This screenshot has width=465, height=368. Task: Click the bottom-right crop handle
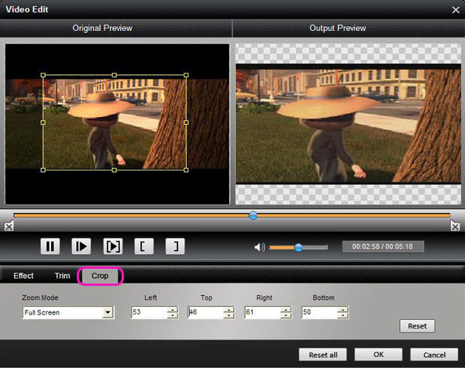(x=186, y=170)
